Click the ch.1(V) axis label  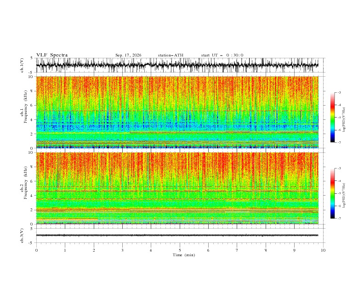22,65
